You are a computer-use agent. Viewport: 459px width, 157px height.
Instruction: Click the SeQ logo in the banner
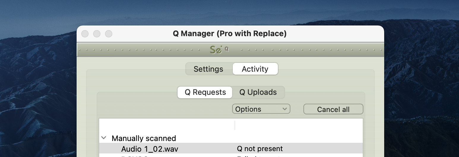(x=219, y=49)
